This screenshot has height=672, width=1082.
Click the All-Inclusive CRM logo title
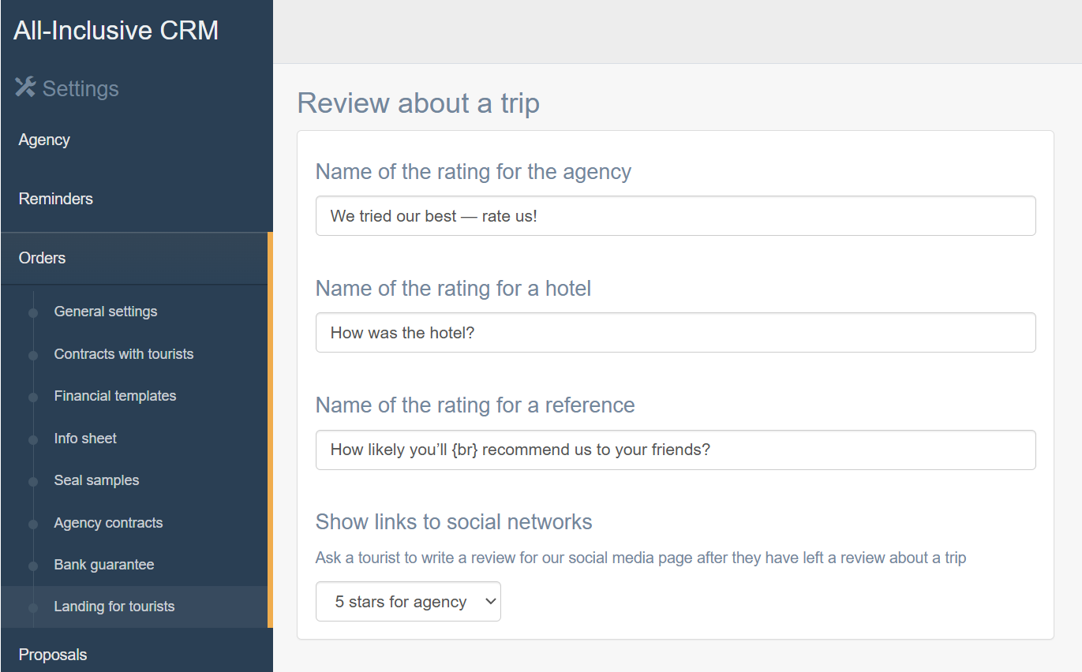tap(116, 31)
